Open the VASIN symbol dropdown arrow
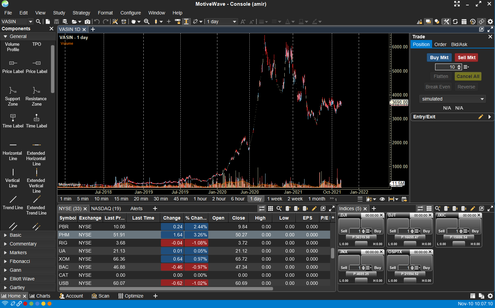The width and height of the screenshot is (495, 308). point(31,22)
